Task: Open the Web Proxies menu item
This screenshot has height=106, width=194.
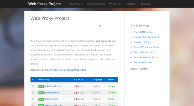Action: 76,4
